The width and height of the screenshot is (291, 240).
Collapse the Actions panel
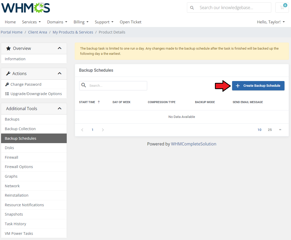[59, 74]
